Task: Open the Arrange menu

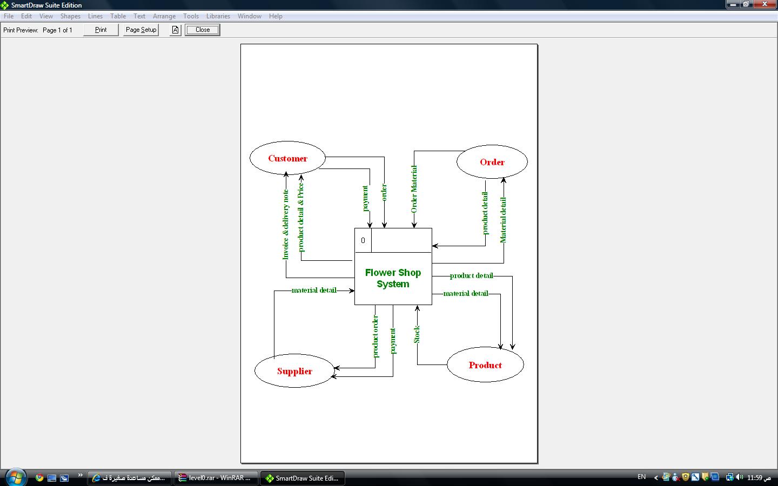Action: 164,16
